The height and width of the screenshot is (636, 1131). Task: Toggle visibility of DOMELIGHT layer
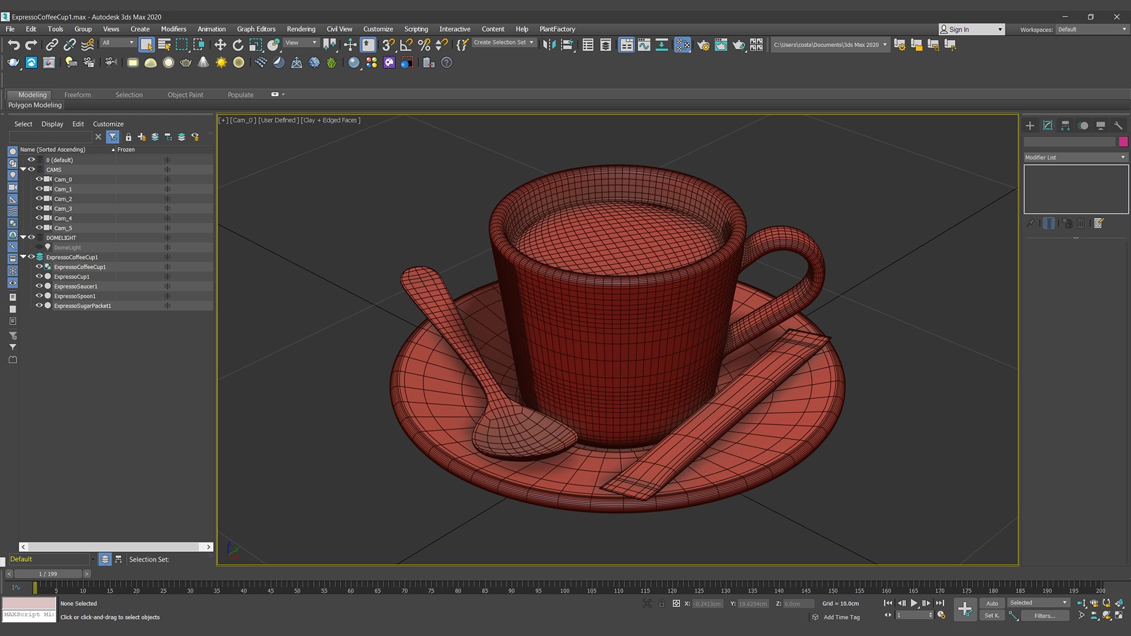32,237
